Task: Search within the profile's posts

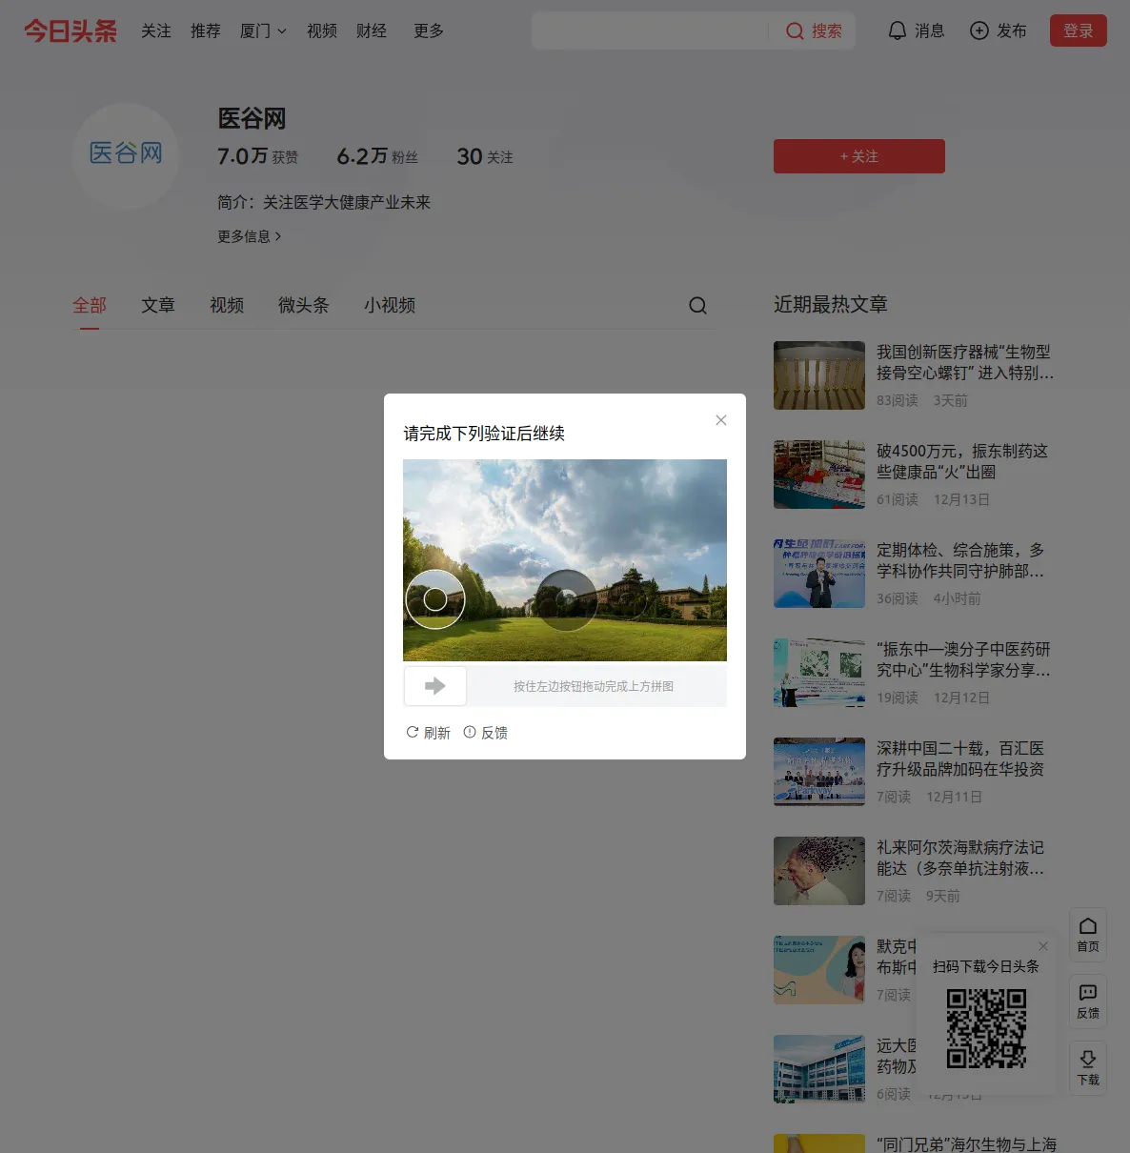Action: [697, 305]
